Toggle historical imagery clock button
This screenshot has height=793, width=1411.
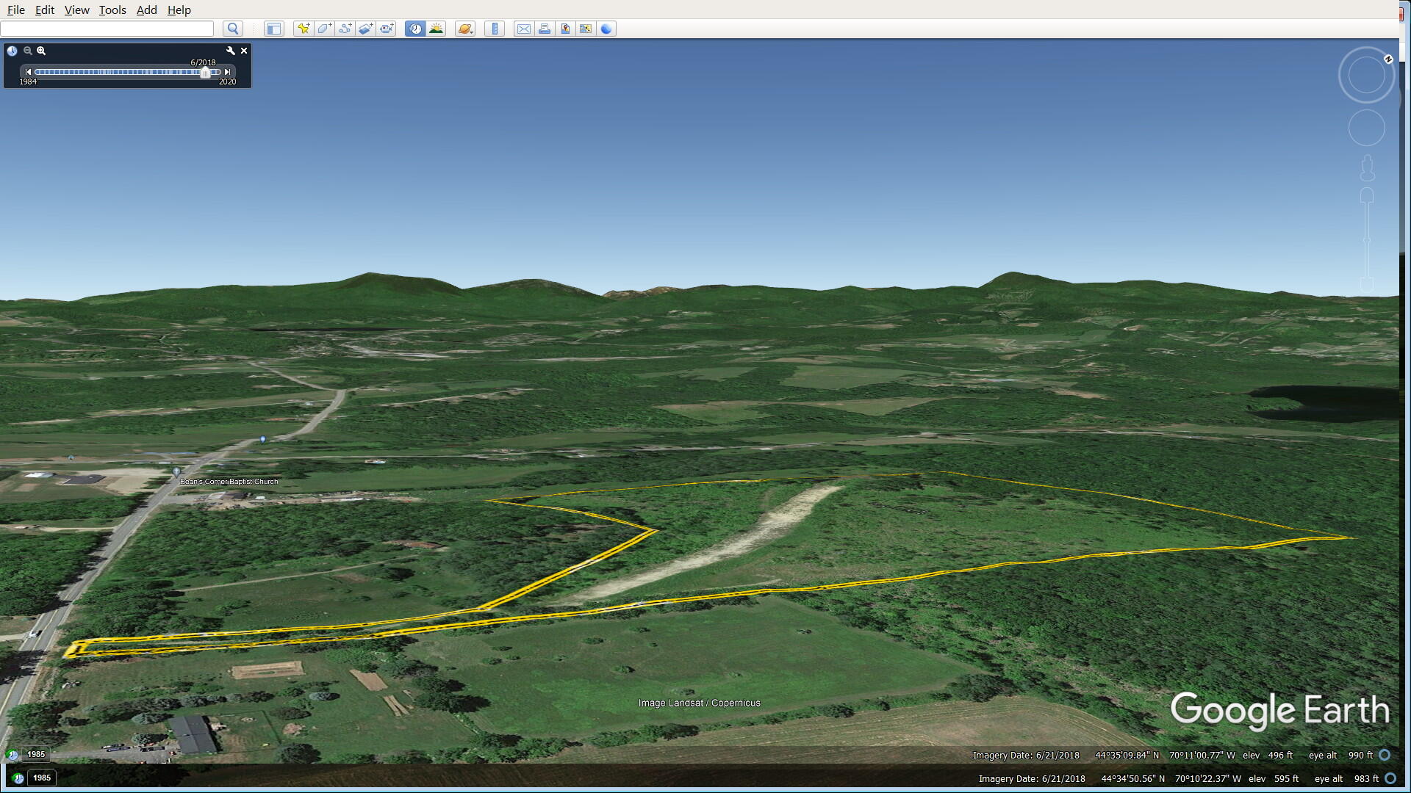415,29
